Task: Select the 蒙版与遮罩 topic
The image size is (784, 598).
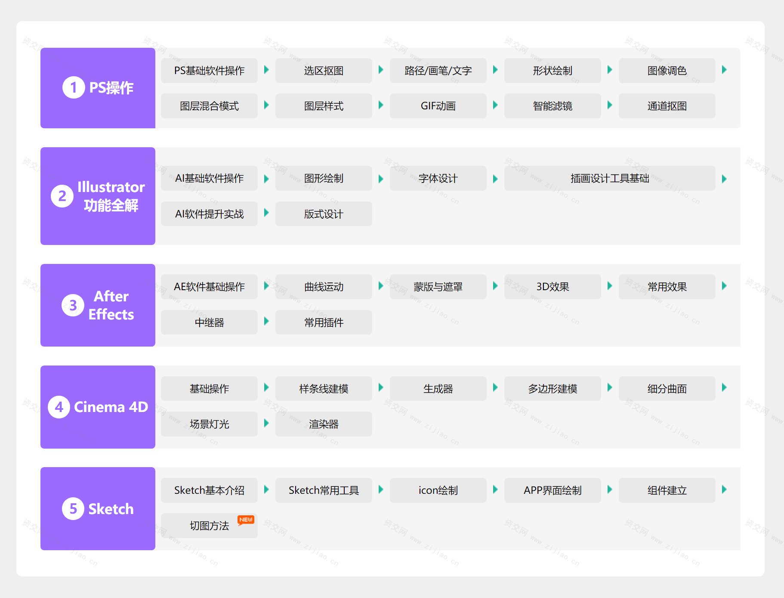Action: point(438,287)
